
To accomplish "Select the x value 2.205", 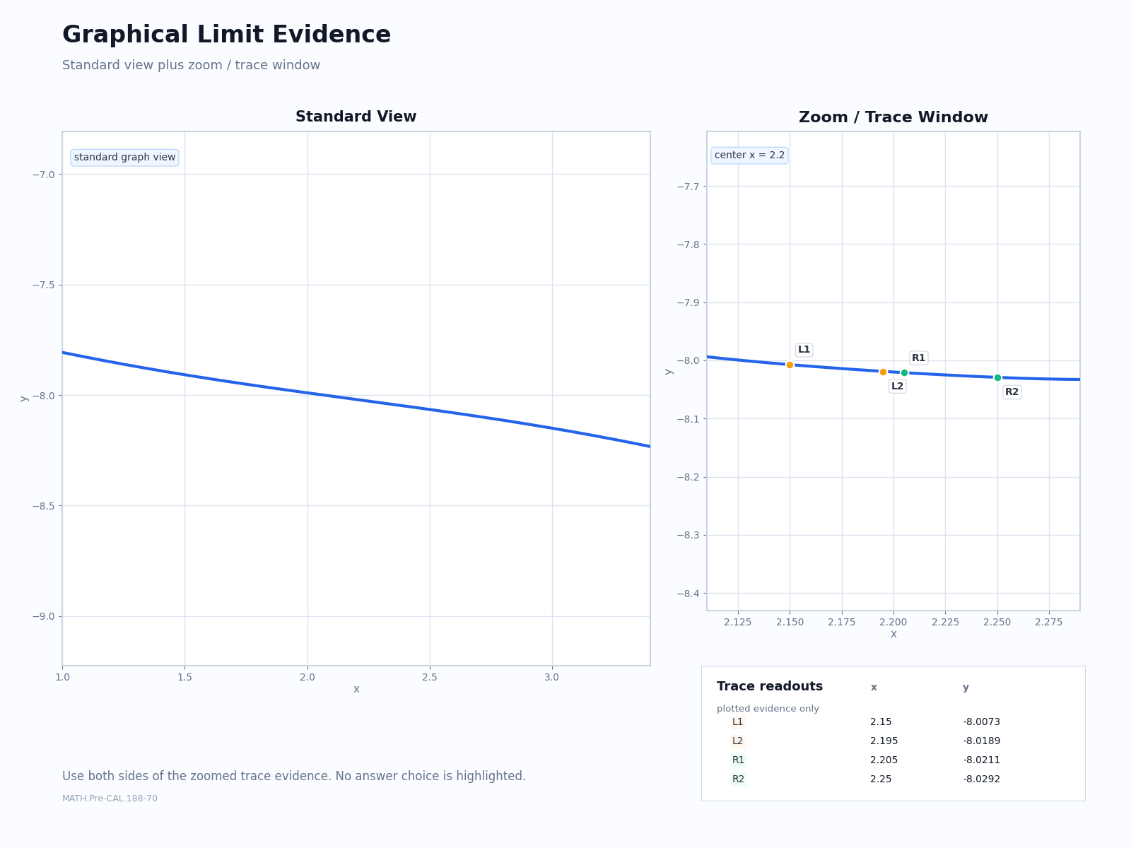I will pyautogui.click(x=884, y=760).
